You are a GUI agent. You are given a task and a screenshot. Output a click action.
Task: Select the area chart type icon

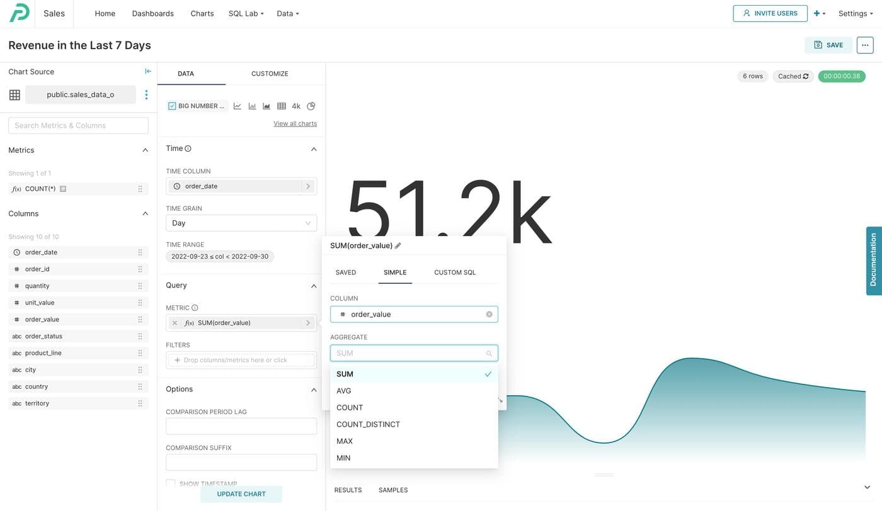(266, 106)
